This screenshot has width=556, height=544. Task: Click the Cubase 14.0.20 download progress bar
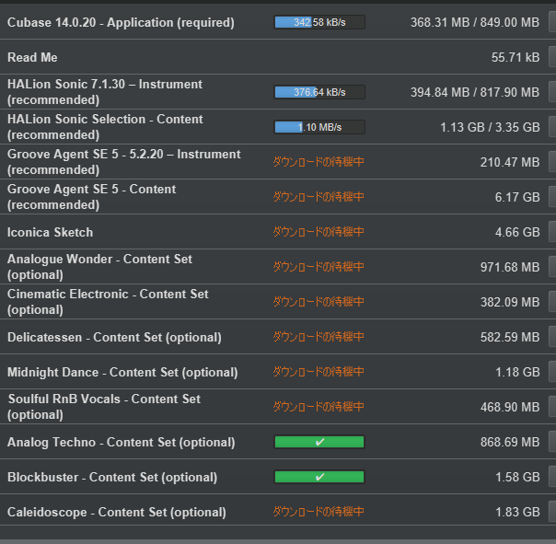(x=319, y=22)
